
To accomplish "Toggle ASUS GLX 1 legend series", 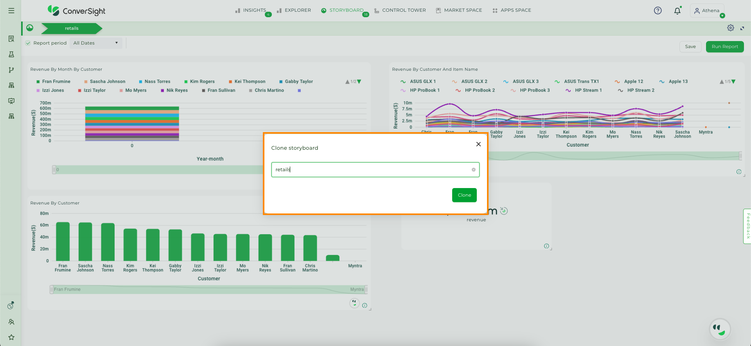I will pyautogui.click(x=418, y=82).
